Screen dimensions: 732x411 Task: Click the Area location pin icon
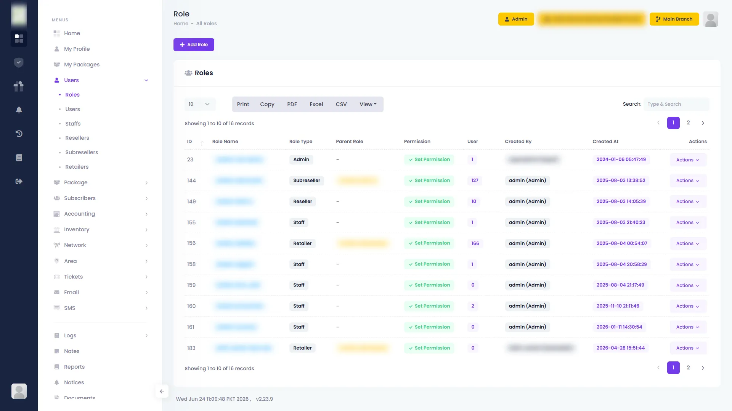pos(57,261)
